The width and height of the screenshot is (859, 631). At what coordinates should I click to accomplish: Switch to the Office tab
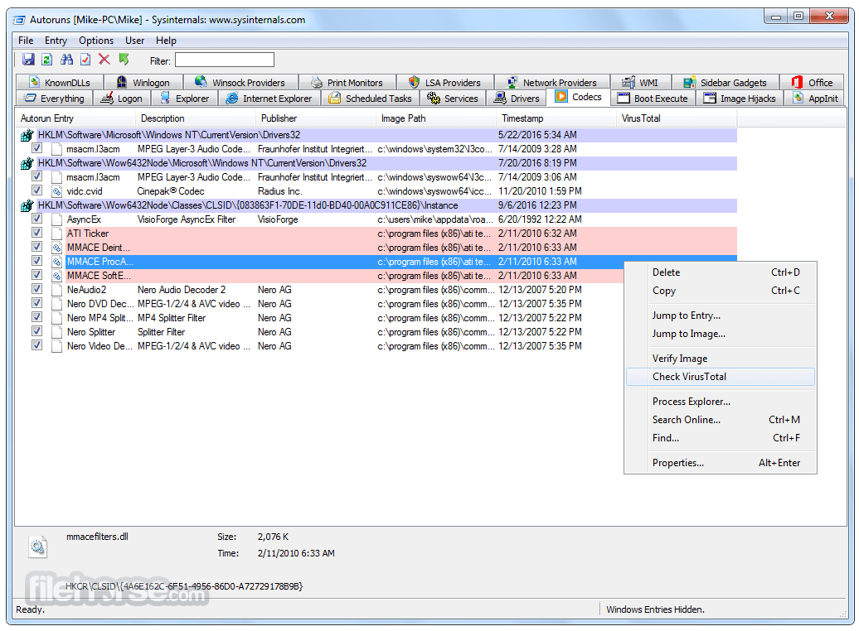tap(812, 83)
